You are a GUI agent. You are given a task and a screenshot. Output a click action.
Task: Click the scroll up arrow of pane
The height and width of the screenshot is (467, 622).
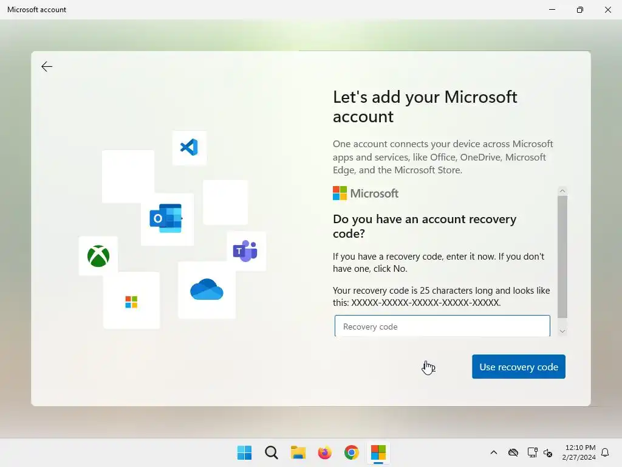coord(562,191)
